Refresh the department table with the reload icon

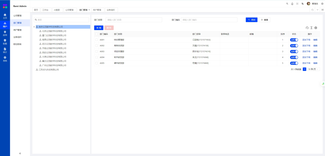pos(307,28)
